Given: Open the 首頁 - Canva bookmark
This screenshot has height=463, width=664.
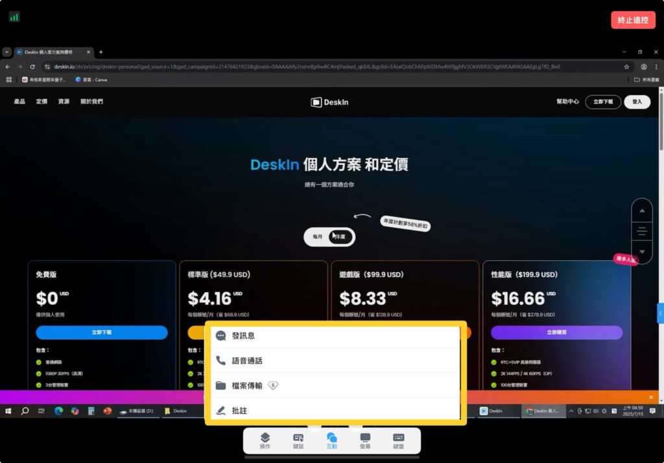Looking at the screenshot, I should pos(91,80).
